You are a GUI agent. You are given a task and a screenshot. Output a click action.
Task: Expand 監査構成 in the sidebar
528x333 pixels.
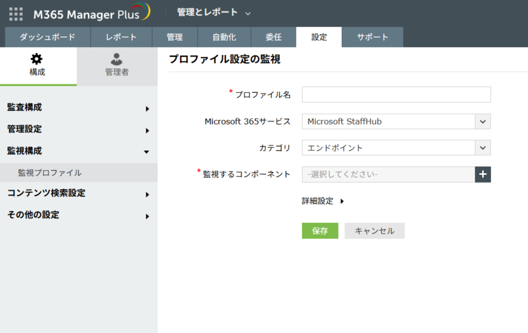click(78, 108)
